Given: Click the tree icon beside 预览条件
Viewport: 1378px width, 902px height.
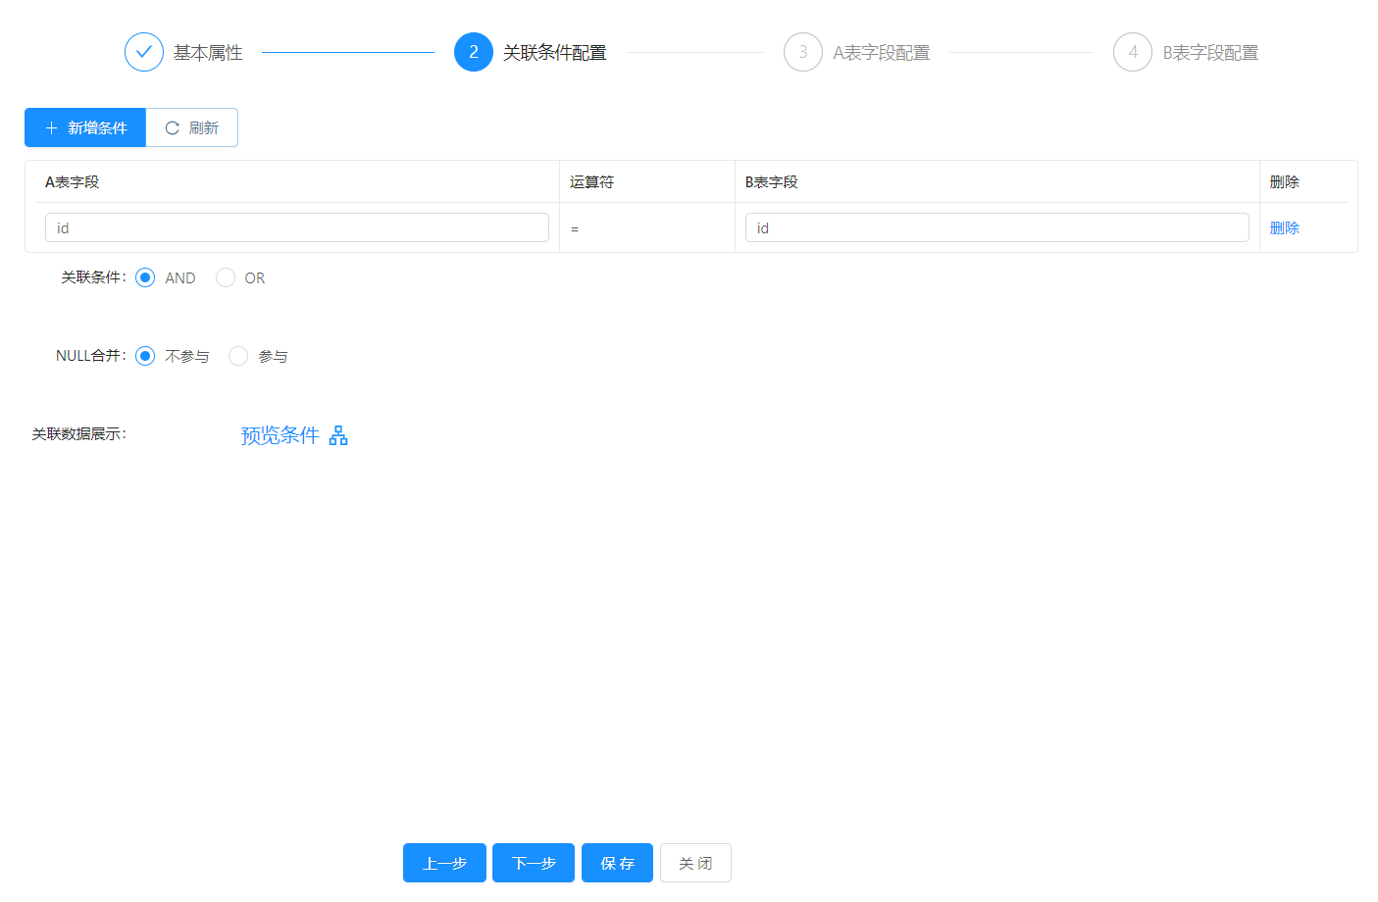Looking at the screenshot, I should coord(338,435).
